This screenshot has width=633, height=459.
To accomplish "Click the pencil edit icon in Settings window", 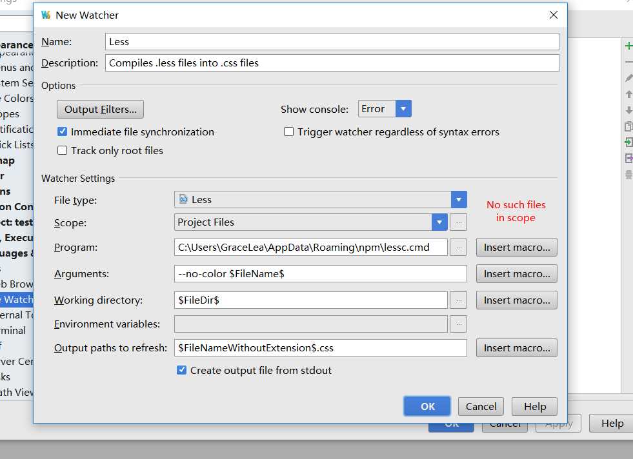I will click(628, 78).
